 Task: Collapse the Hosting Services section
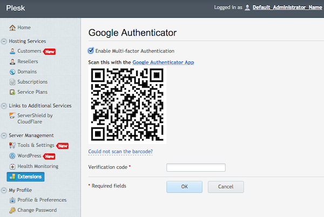pyautogui.click(x=4, y=41)
